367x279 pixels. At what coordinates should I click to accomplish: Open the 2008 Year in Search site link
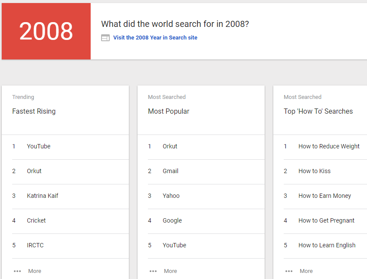[155, 38]
